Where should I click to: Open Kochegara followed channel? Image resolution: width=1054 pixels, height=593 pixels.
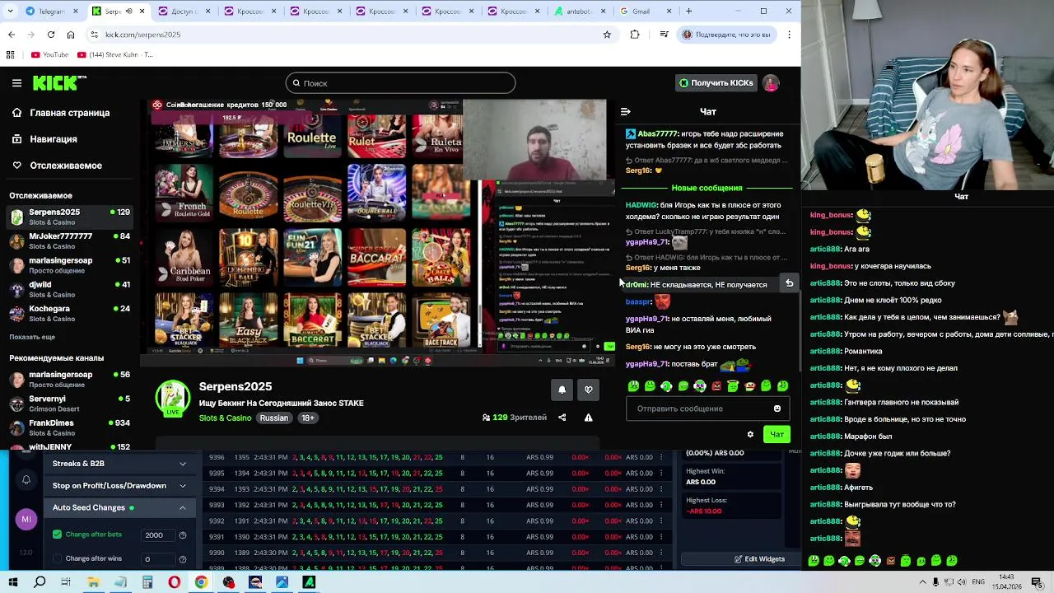tap(69, 313)
